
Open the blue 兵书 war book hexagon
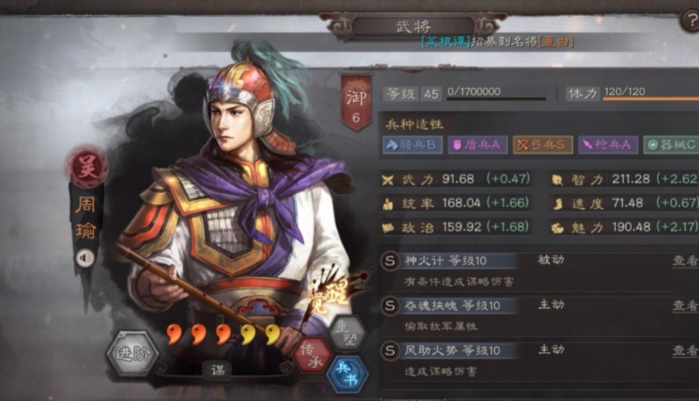coord(347,374)
